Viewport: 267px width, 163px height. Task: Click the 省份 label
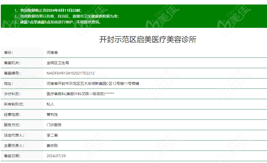[9, 52]
